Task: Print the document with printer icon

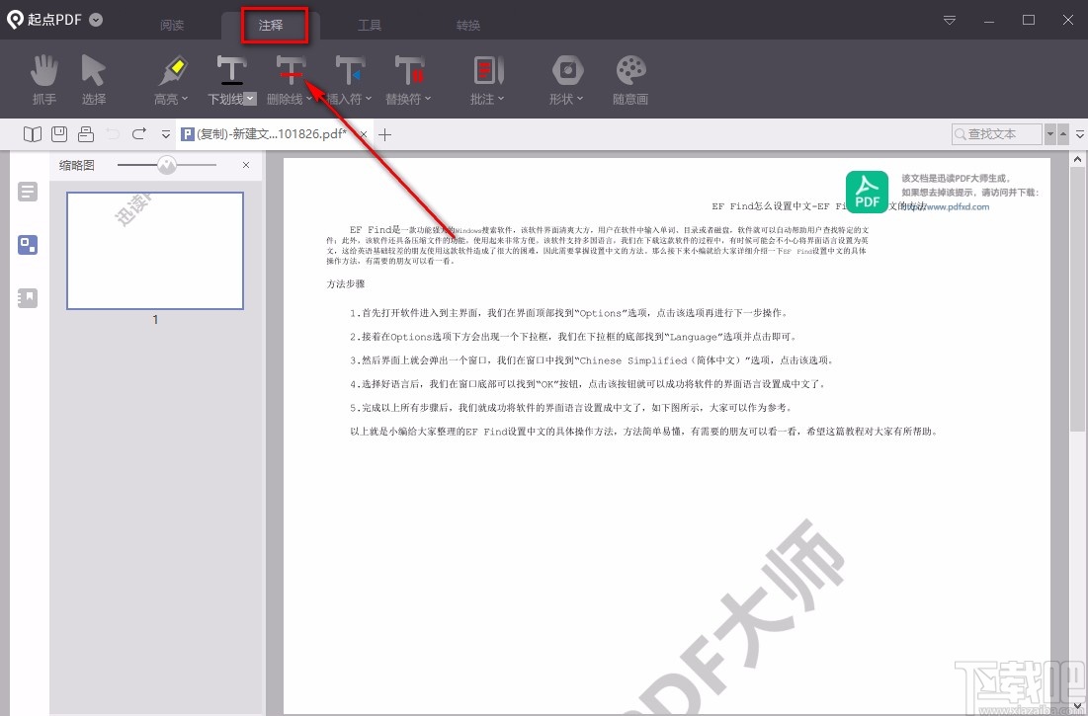Action: pos(86,133)
